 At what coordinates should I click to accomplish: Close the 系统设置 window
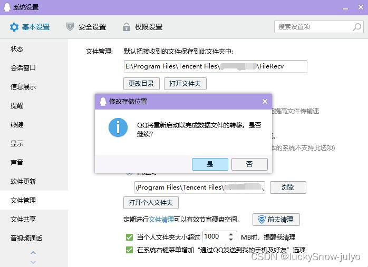[x=361, y=7]
